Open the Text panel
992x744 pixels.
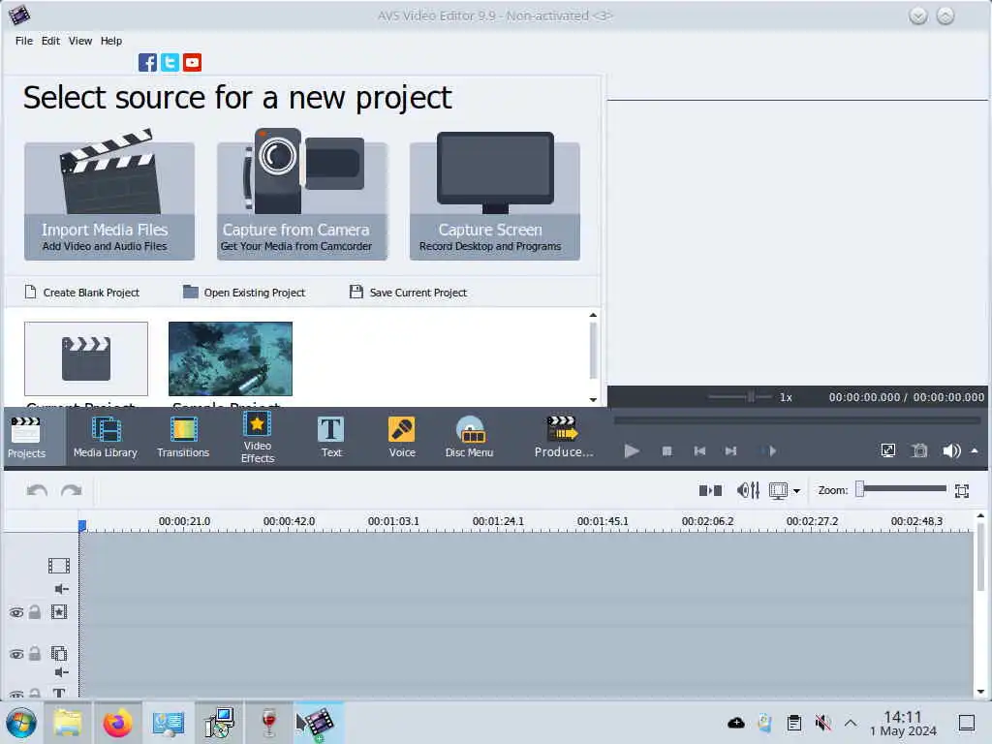331,438
